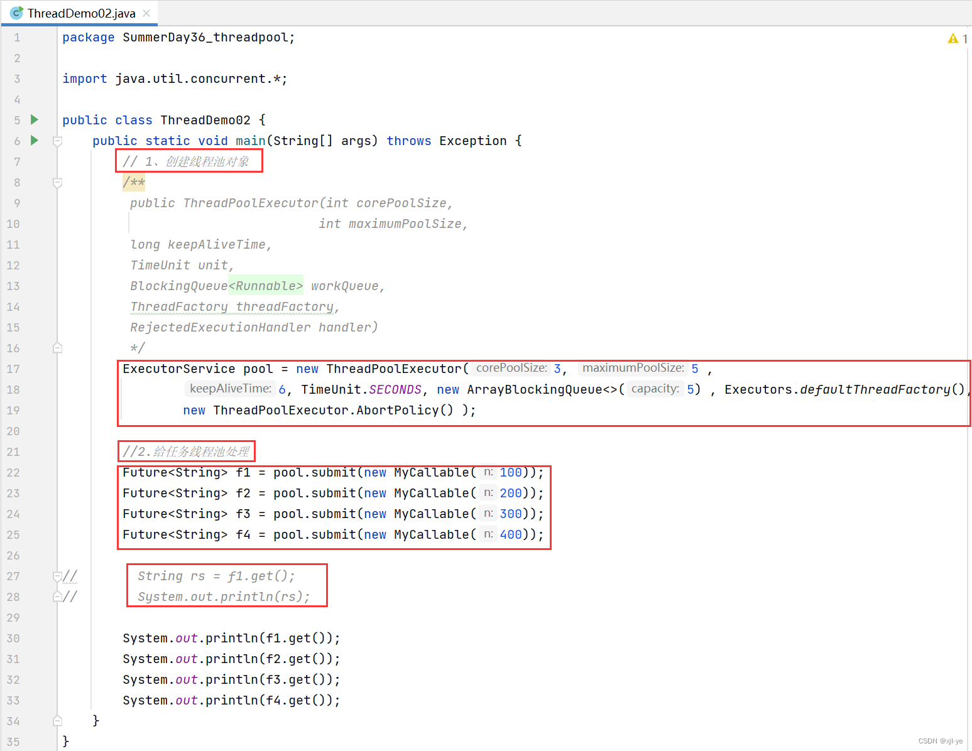Image resolution: width=972 pixels, height=751 pixels.
Task: Click the 'capacity:' inlay hint
Action: pyautogui.click(x=655, y=389)
